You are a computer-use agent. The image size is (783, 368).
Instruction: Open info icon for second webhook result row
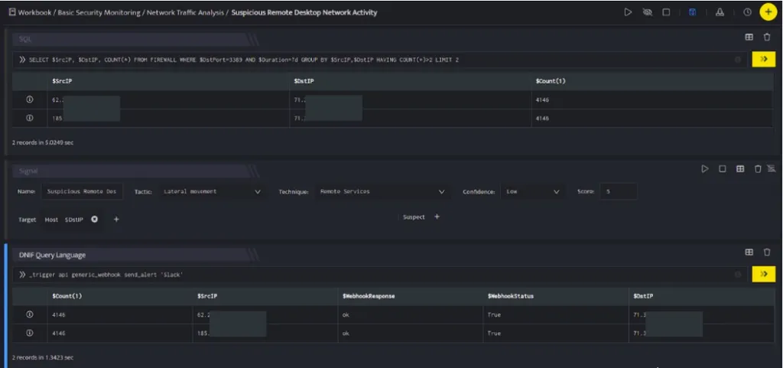click(x=30, y=333)
